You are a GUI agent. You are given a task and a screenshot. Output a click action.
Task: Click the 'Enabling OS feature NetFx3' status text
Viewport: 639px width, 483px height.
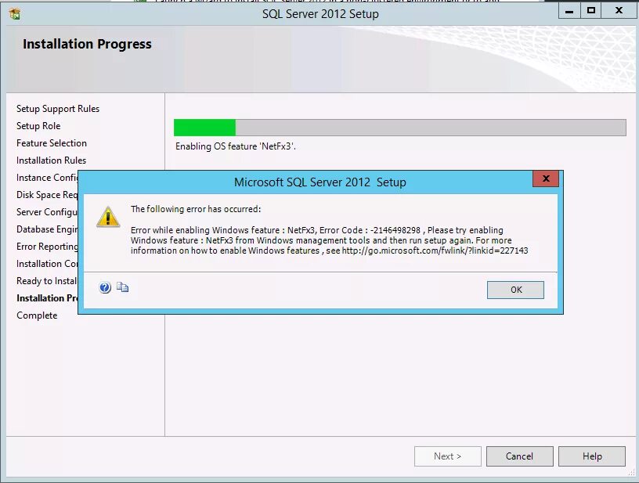pos(236,146)
